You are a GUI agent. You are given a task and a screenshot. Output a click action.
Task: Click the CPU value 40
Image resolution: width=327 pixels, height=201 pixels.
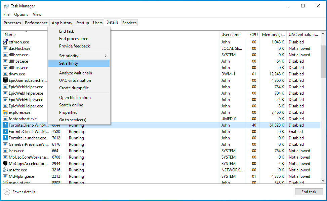click(254, 125)
